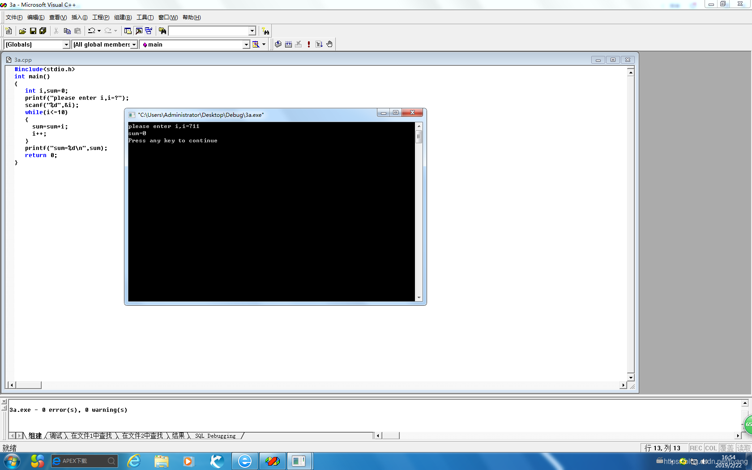Click the Visual C++ taskbar button
Image resolution: width=752 pixels, height=470 pixels.
[x=272, y=461]
